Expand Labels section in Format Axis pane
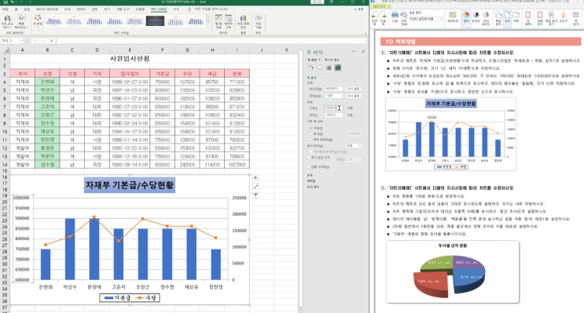Screen dimensions: 584x313 (x=311, y=180)
